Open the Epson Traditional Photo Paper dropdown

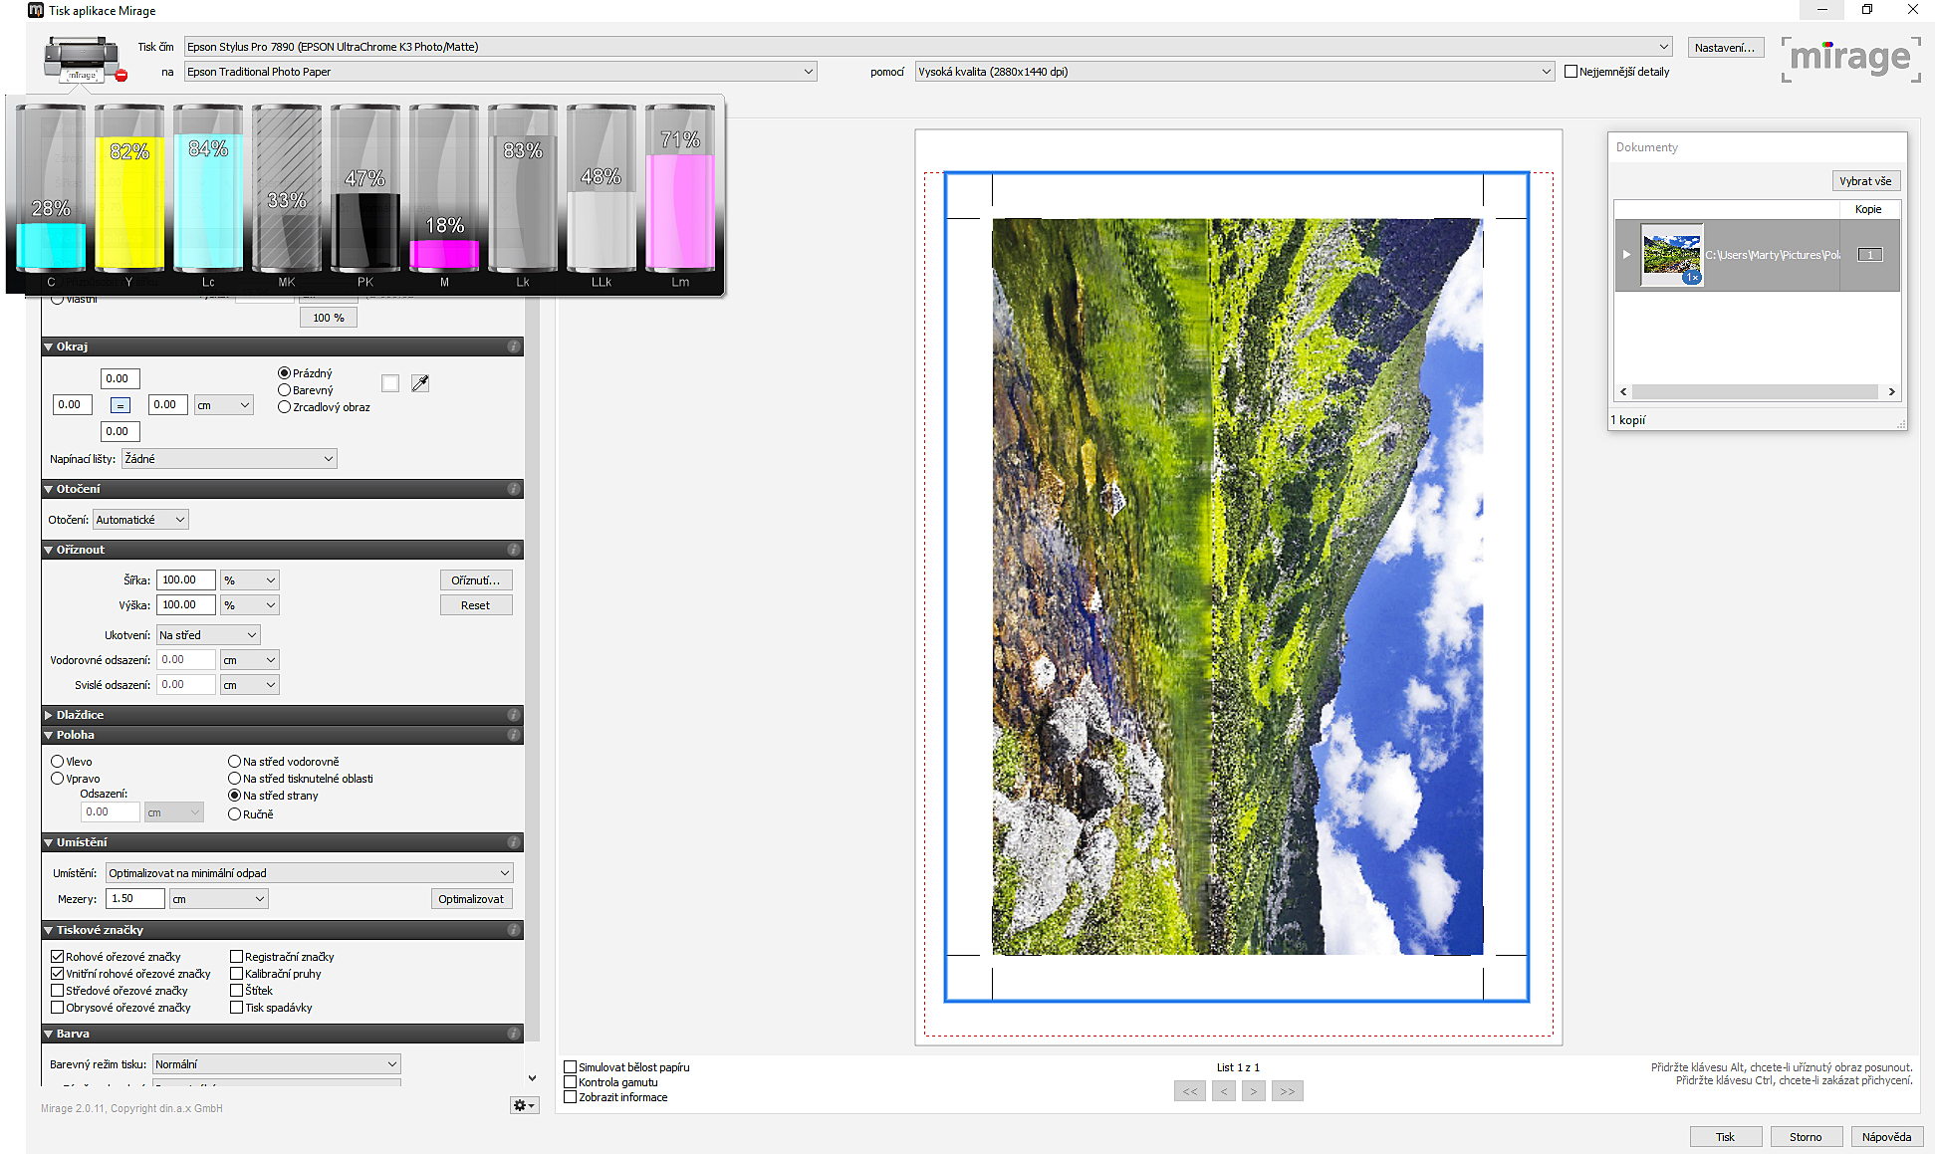coord(500,72)
